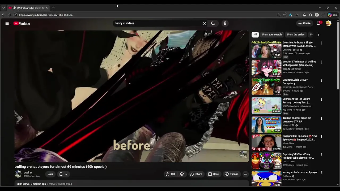The height and width of the screenshot is (191, 340).
Task: Click the browser address bar URL
Action: 46,15
